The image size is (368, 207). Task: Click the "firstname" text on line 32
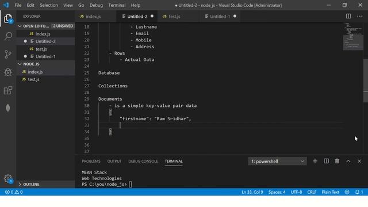click(x=134, y=119)
